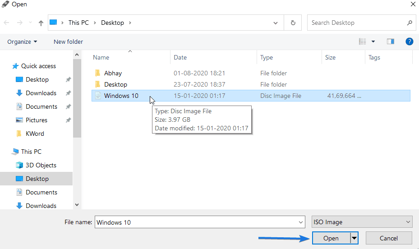
Task: Open pinned Desktop under Quick access
Action: point(37,79)
